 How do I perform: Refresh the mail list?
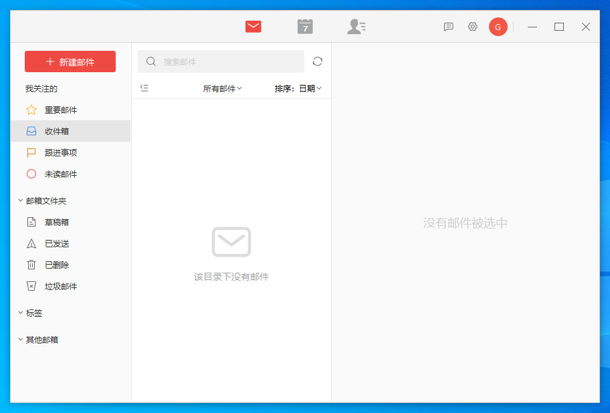tap(318, 61)
